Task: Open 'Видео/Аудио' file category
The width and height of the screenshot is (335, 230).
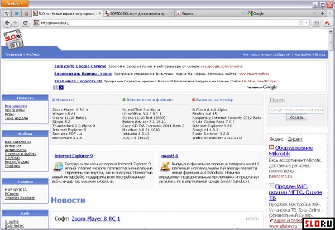Action: pyautogui.click(x=17, y=162)
